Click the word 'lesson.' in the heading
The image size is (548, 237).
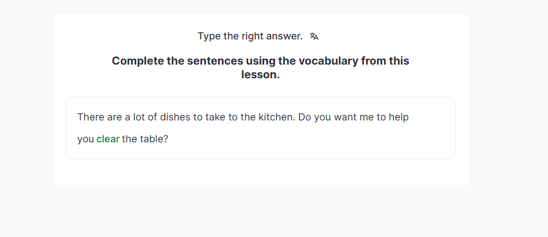(x=260, y=75)
